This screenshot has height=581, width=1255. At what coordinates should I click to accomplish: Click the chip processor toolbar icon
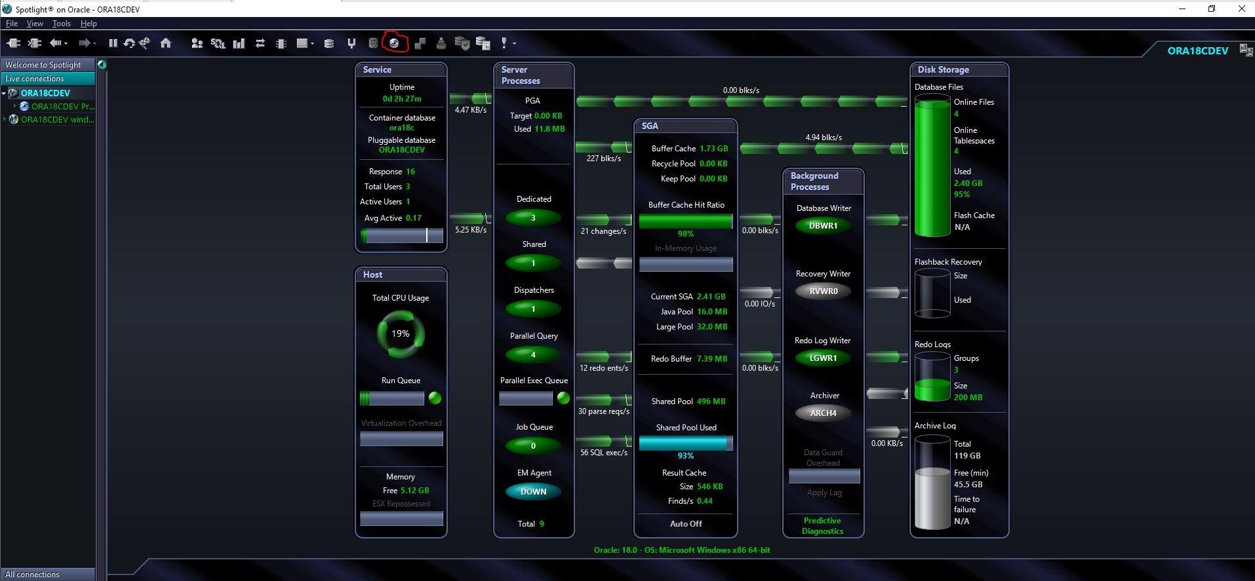281,43
